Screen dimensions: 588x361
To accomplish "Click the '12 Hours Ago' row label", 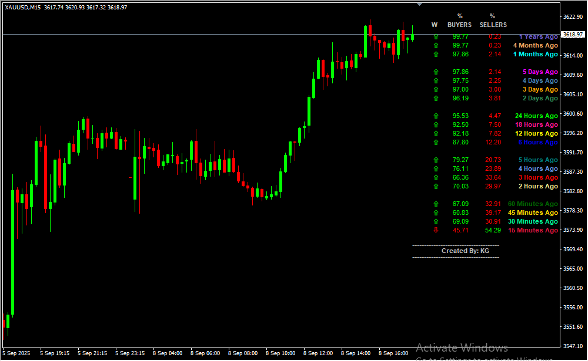I will pyautogui.click(x=536, y=133).
